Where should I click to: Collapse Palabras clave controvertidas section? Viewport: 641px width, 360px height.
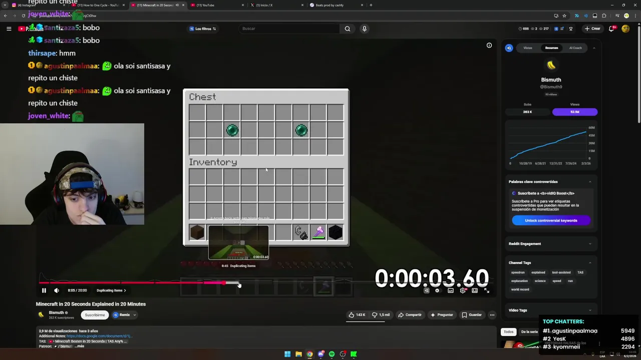(x=590, y=181)
